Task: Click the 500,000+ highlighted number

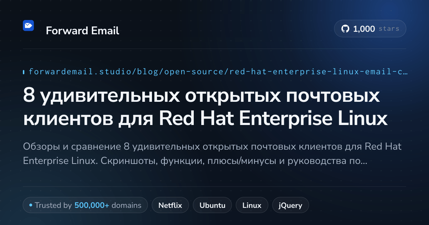Action: [x=92, y=205]
